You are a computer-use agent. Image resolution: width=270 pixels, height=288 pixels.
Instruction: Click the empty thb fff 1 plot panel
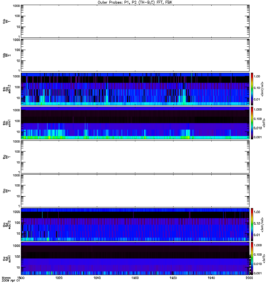[135, 21]
